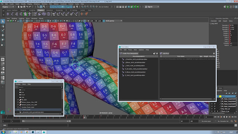Open the Poses menu in the Pose Editor

pyautogui.click(x=130, y=50)
